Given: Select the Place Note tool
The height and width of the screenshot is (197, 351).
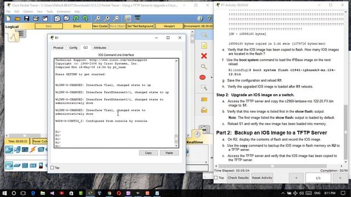Looking at the screenshot, I should tap(204, 45).
